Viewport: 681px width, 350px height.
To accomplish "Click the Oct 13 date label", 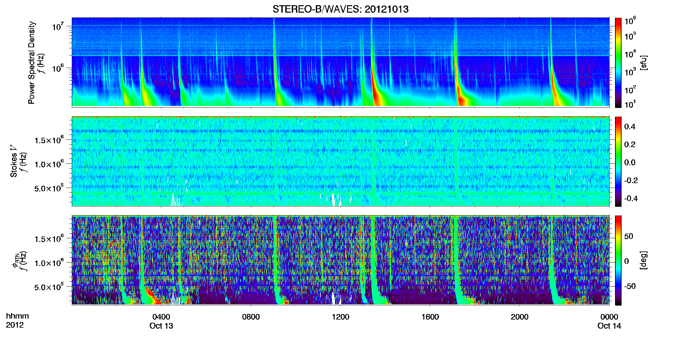I will [161, 326].
